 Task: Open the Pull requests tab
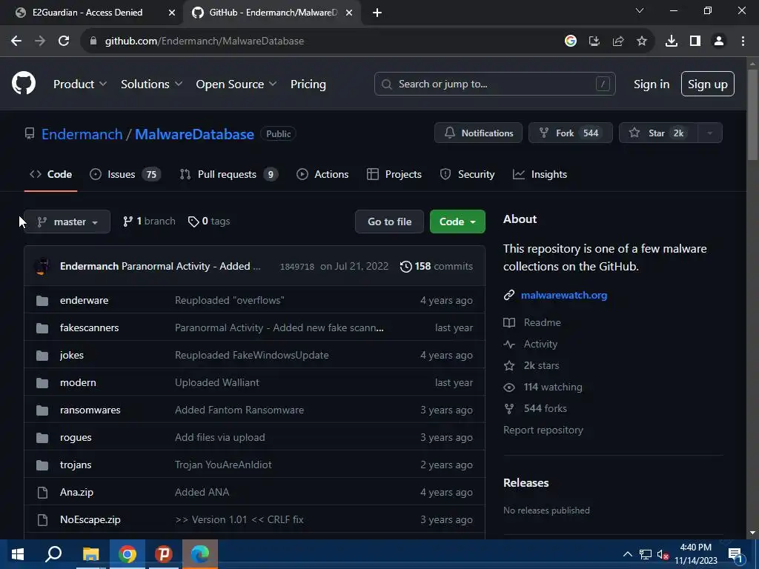tap(228, 174)
